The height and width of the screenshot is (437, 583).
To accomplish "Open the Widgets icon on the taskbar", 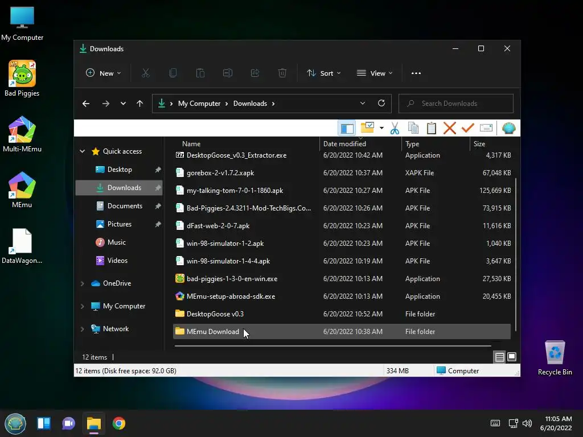I will tap(44, 423).
